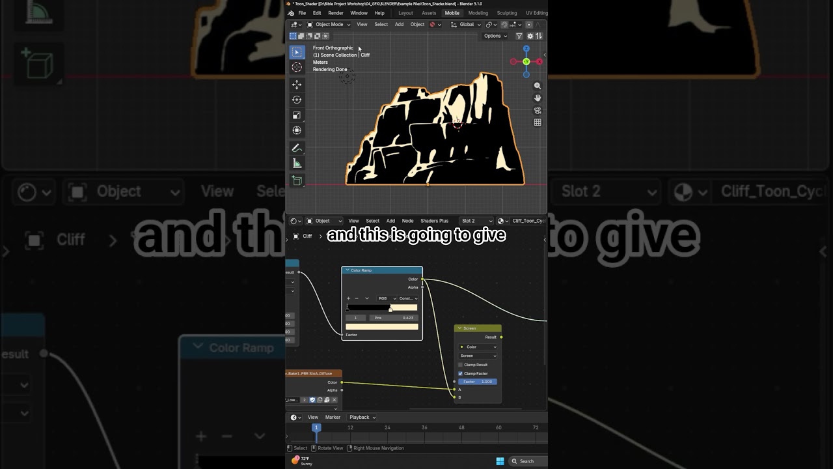Open Screen blend type dropdown
Screen dimensions: 833x469
[478, 356]
